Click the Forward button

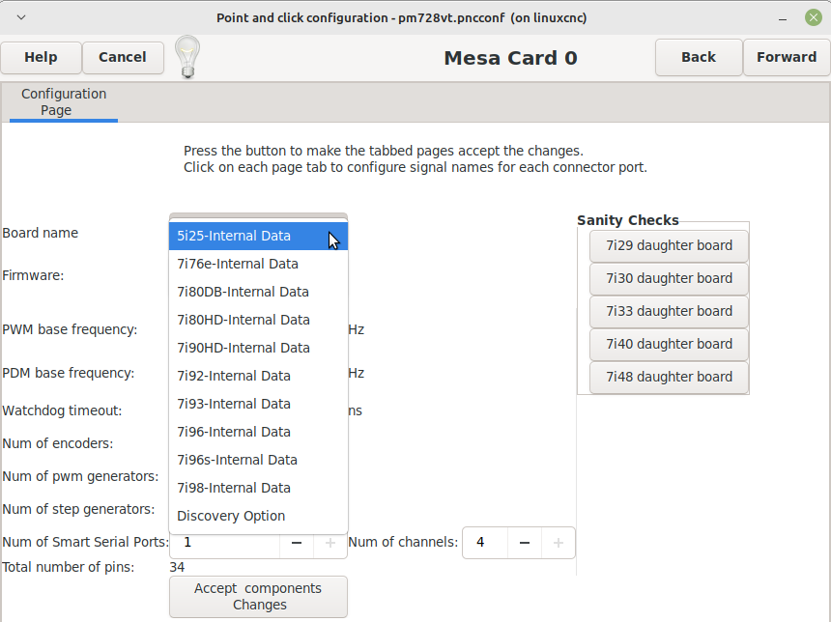(787, 57)
